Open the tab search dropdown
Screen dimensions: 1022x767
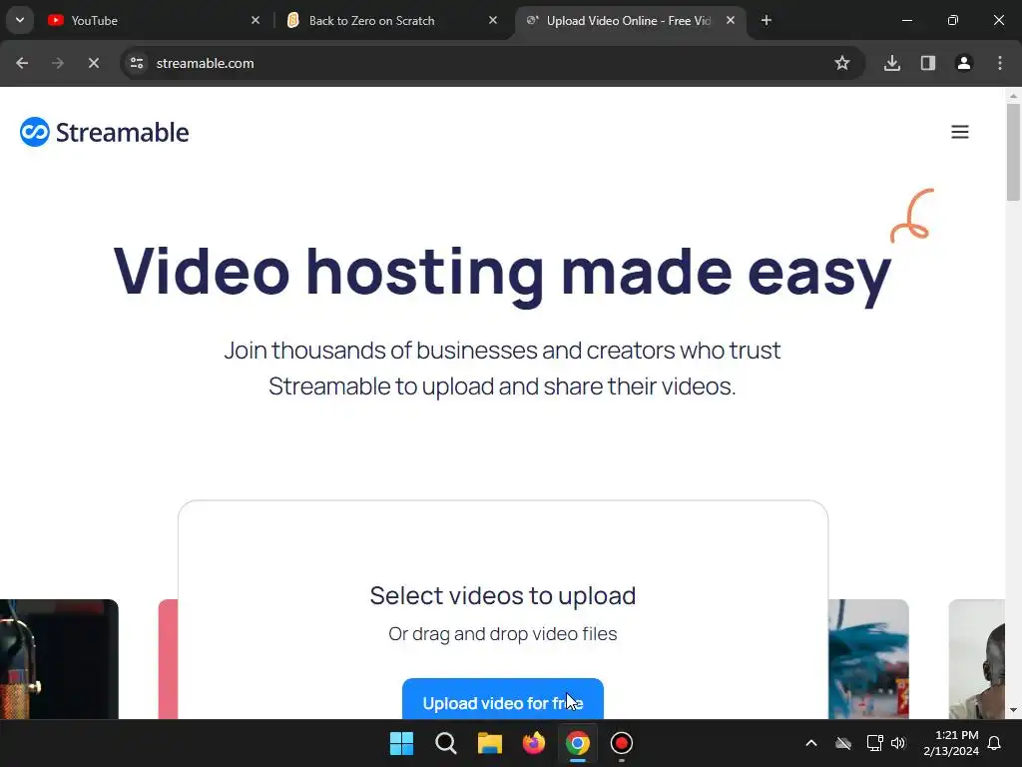(x=20, y=20)
